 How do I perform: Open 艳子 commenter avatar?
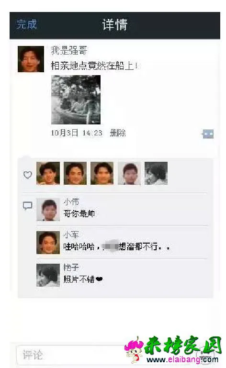(x=48, y=275)
